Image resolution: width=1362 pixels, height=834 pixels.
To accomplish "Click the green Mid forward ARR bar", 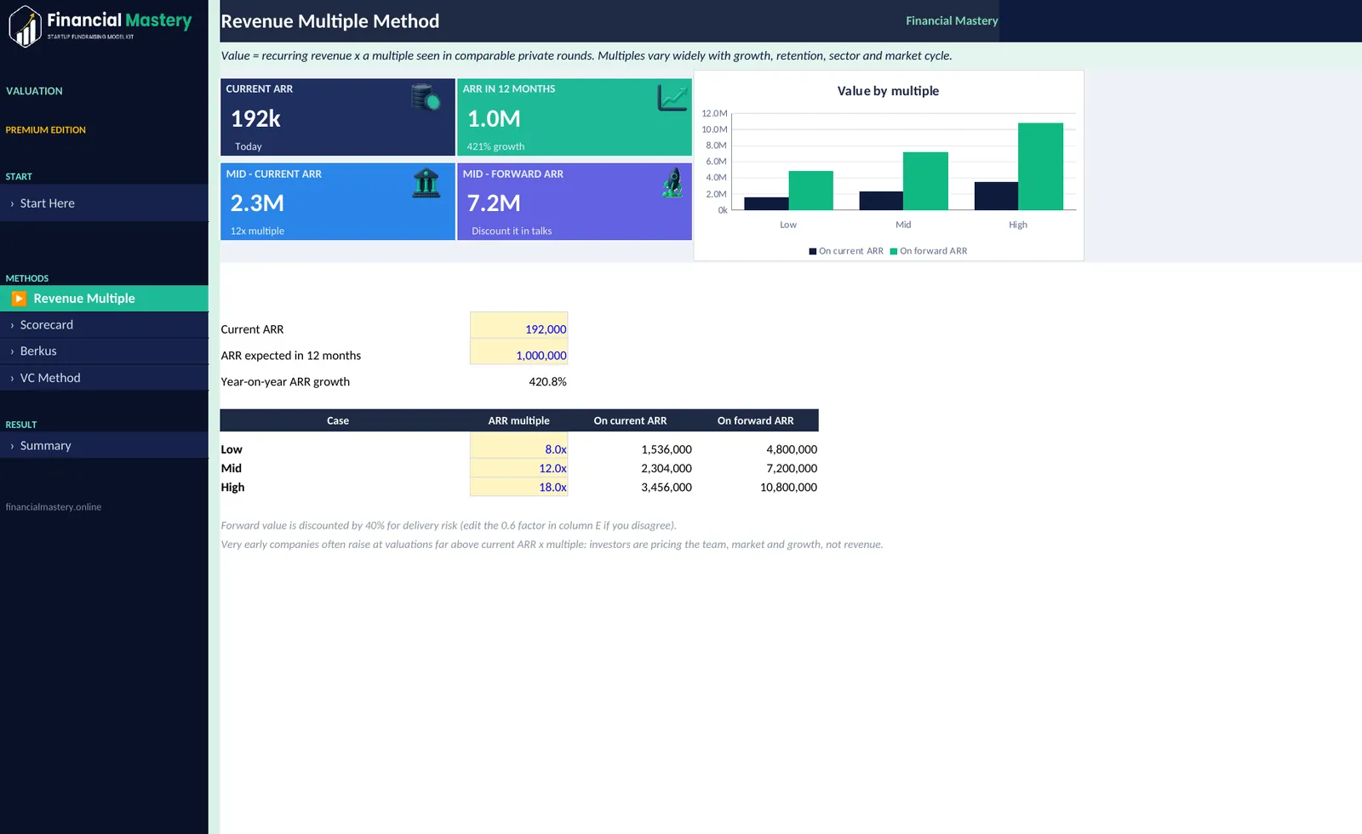I will coord(925,181).
